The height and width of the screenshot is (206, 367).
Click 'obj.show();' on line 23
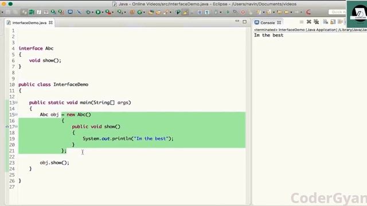coord(54,163)
